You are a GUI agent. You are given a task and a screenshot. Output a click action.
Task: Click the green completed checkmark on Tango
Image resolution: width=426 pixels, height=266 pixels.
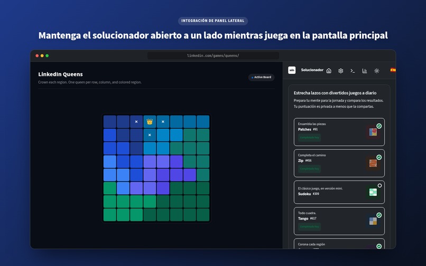[379, 215]
